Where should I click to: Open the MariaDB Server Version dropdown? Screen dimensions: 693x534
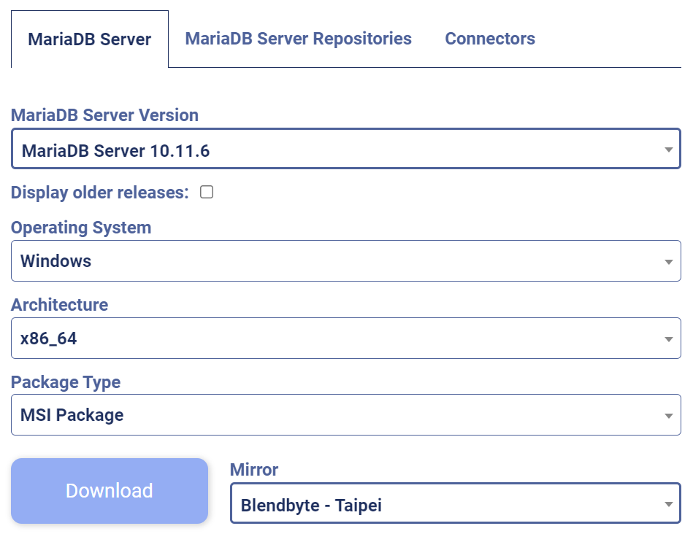click(345, 150)
